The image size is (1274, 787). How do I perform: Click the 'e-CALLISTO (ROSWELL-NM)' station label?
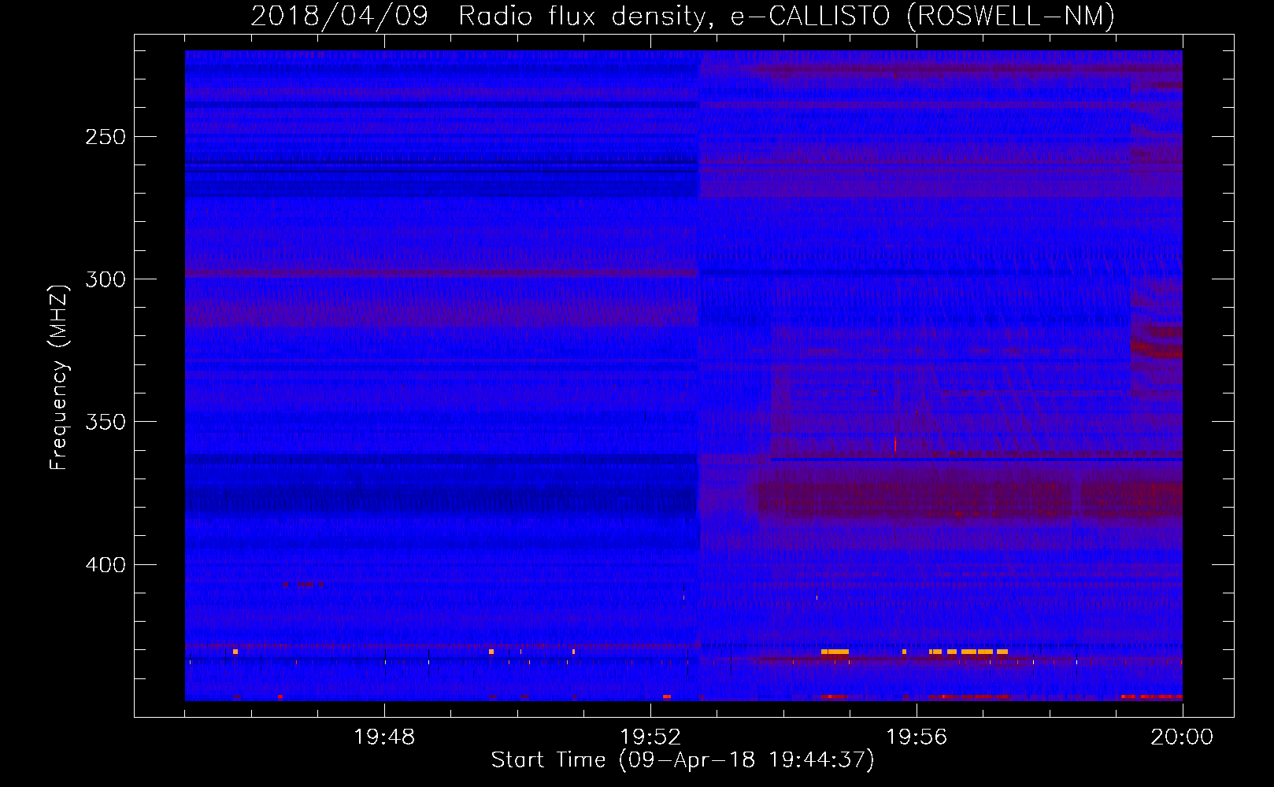pyautogui.click(x=923, y=17)
